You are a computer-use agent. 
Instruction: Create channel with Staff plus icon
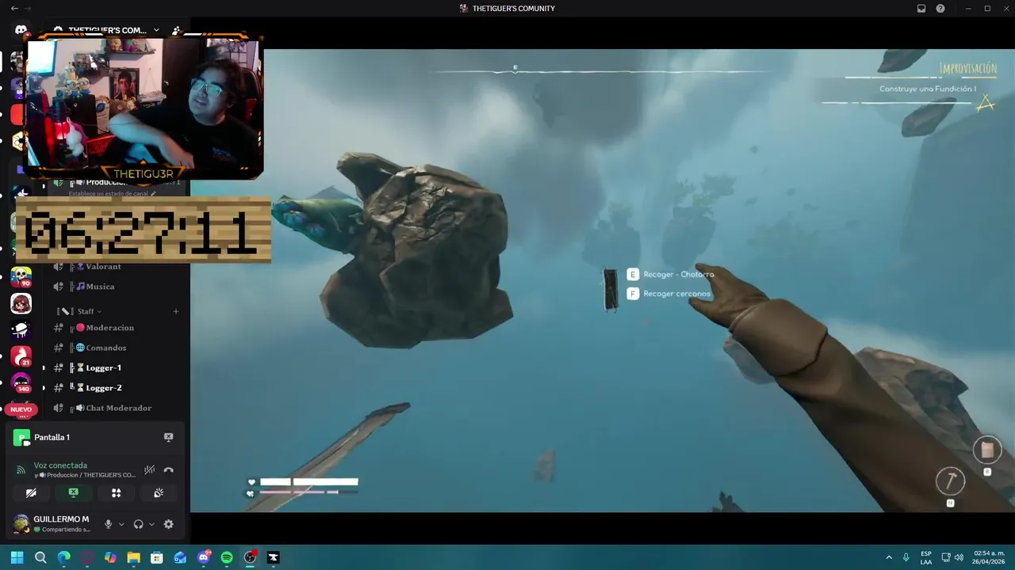pyautogui.click(x=176, y=311)
